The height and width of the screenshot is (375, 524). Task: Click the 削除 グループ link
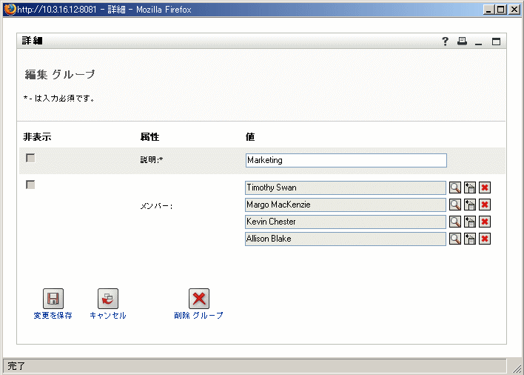(198, 316)
